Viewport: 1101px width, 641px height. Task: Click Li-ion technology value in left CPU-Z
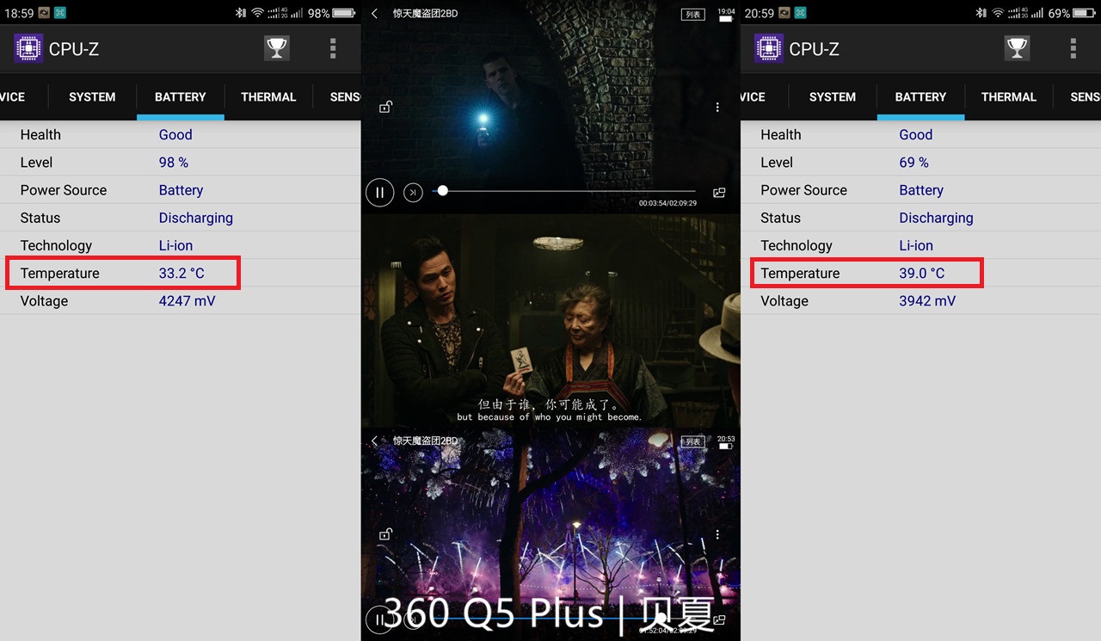(175, 245)
